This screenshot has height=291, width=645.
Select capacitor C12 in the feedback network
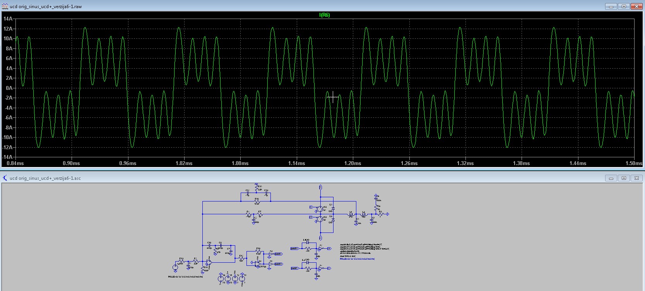(266, 193)
